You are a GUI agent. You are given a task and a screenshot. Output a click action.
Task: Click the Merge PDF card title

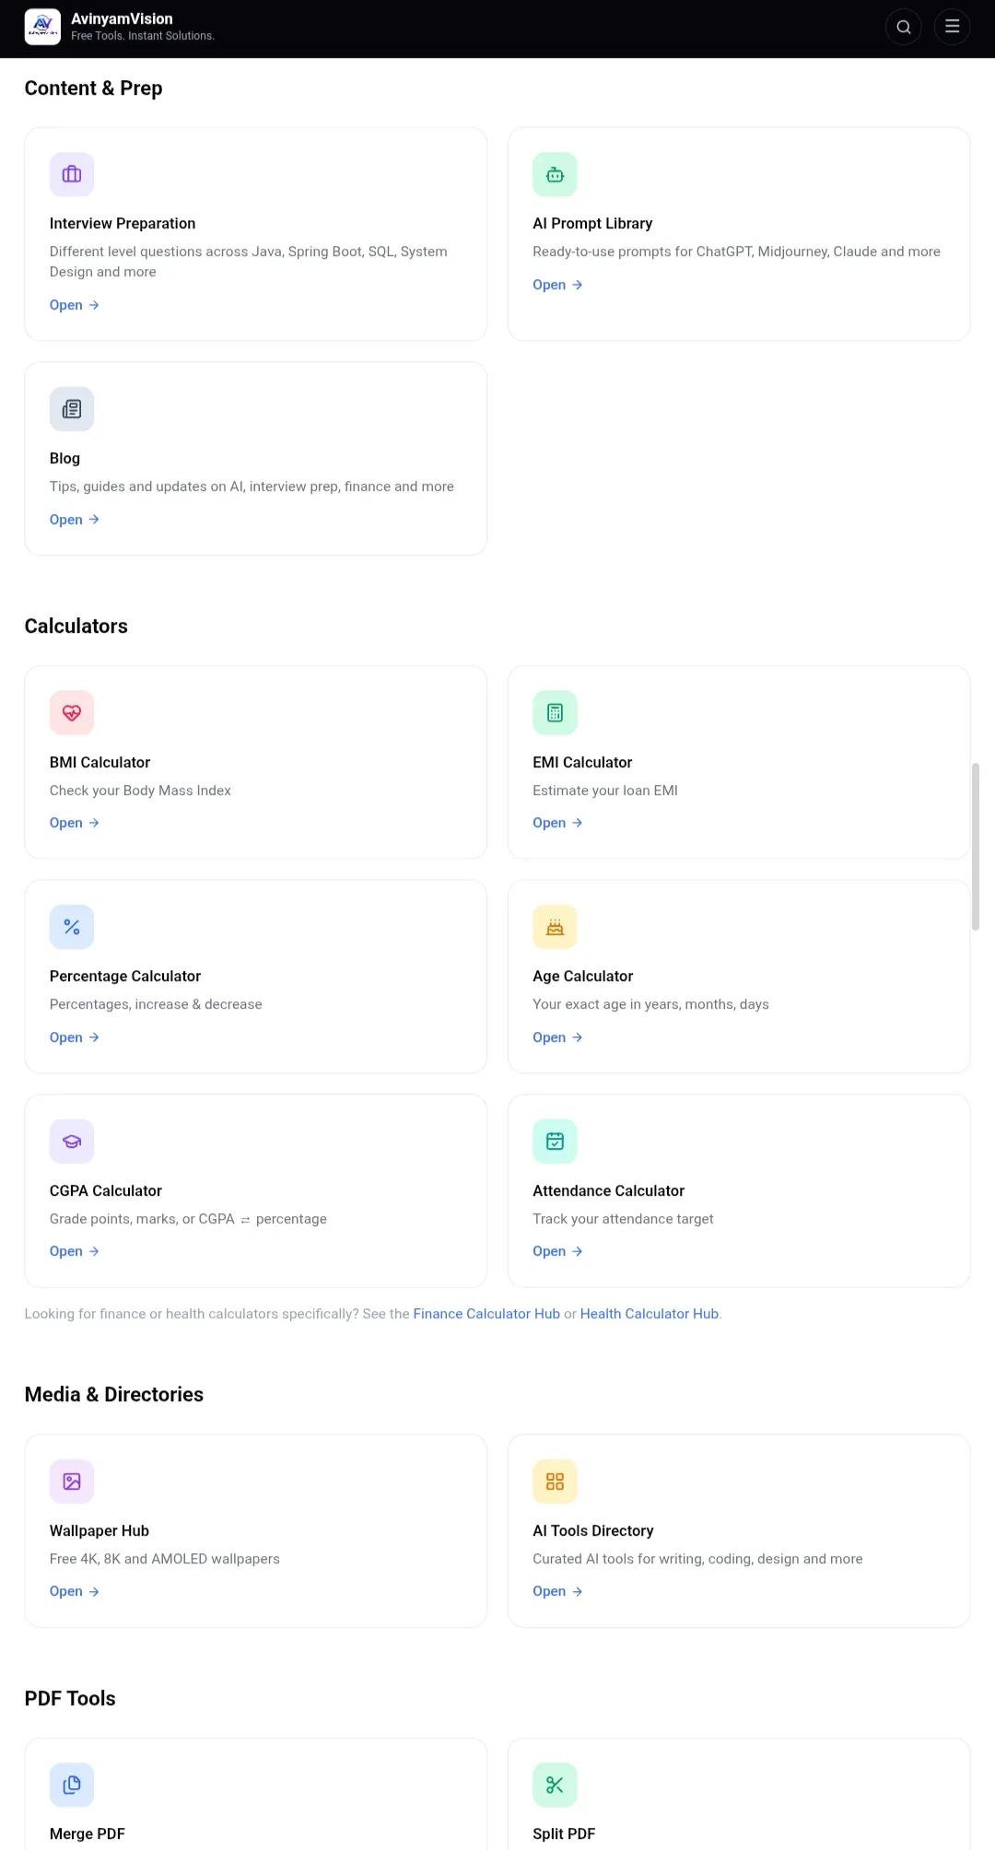[x=88, y=1833]
